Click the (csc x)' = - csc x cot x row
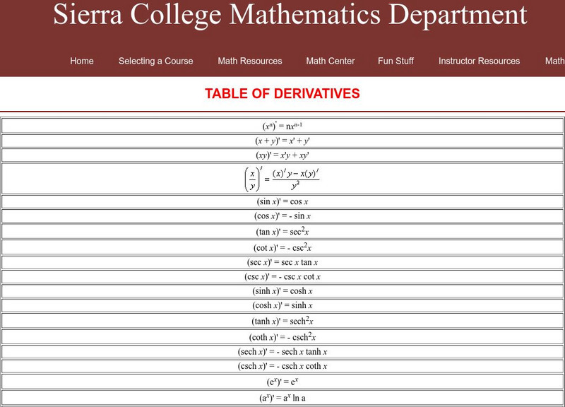 click(x=282, y=276)
